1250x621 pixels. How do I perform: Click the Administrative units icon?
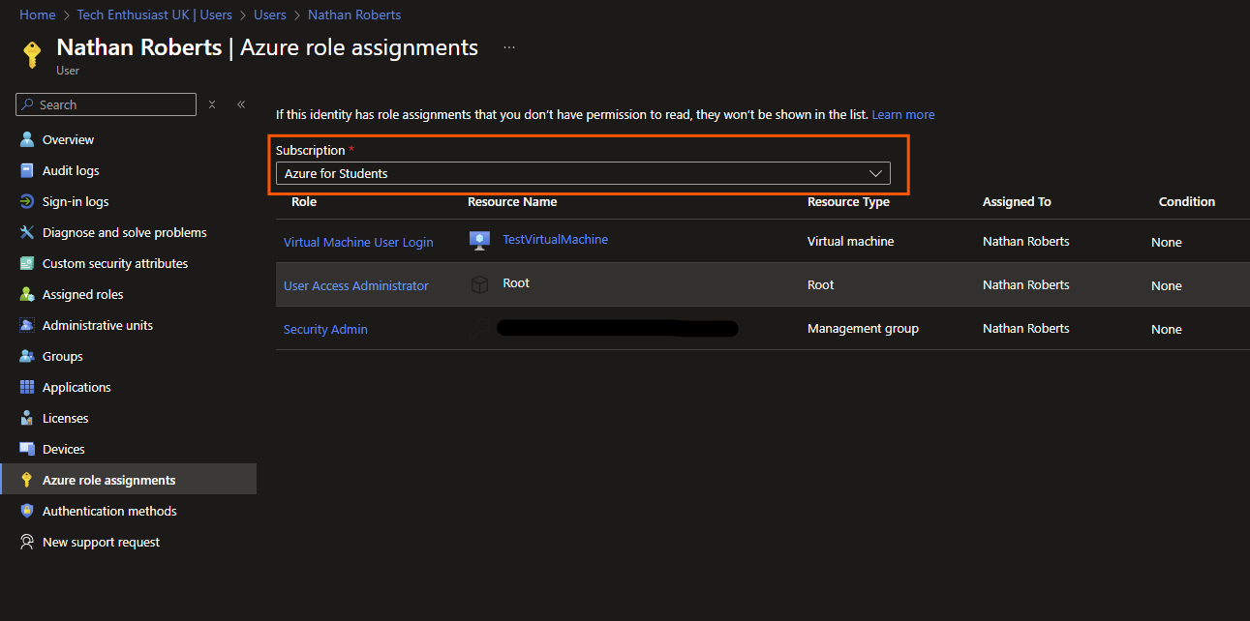tap(27, 325)
